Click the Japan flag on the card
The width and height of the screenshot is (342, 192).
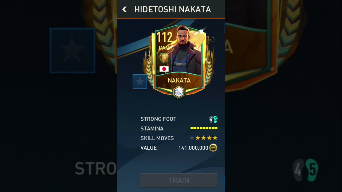point(164,69)
